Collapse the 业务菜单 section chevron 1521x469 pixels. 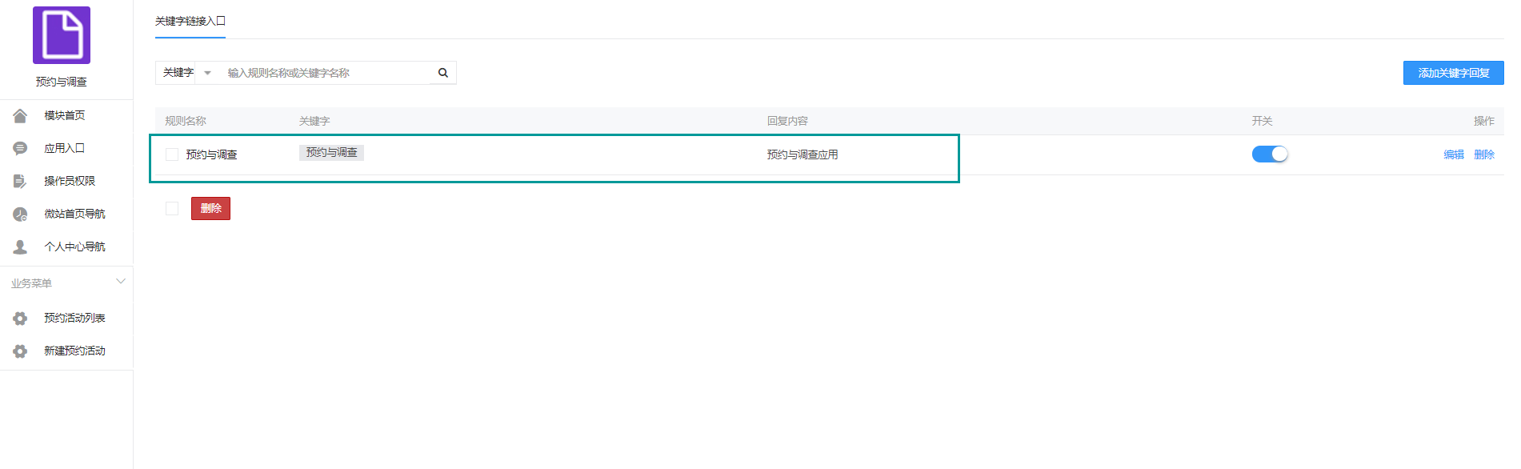(x=121, y=282)
